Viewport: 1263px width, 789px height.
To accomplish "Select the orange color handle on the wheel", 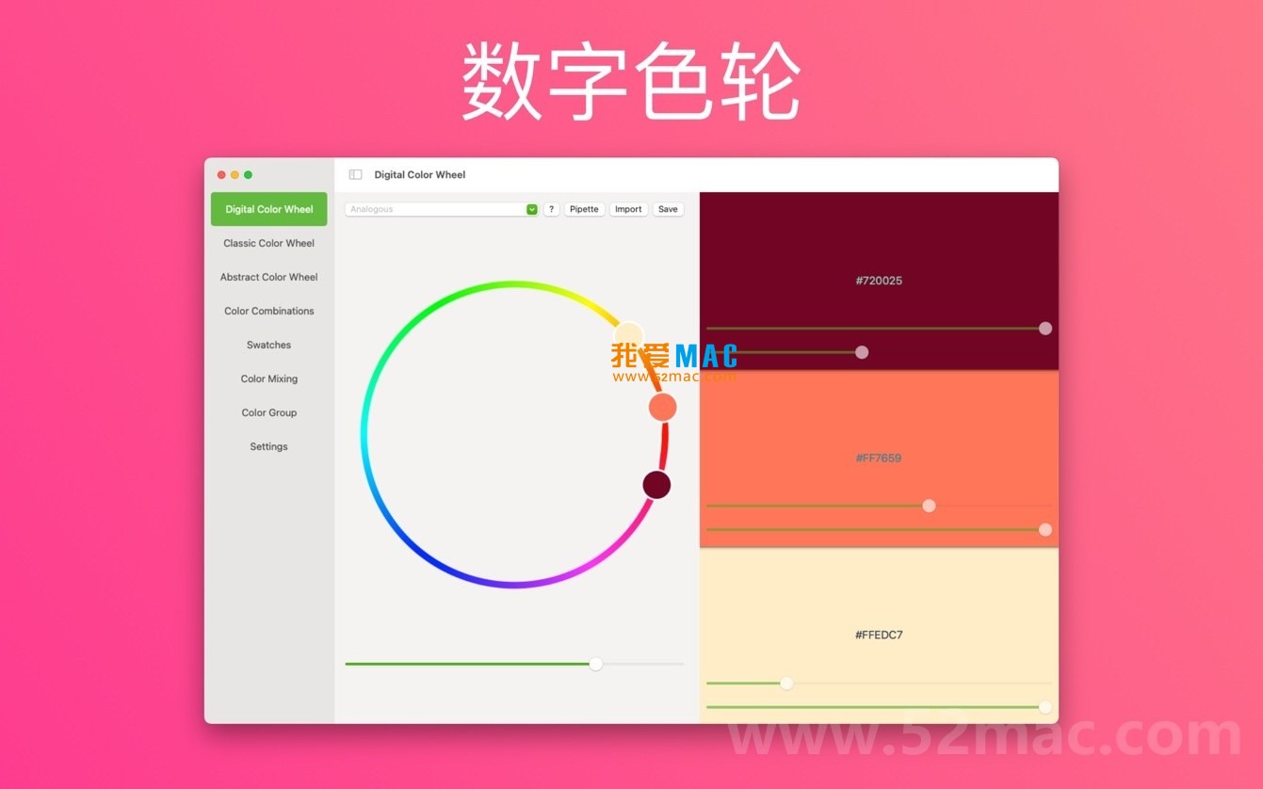I will 662,406.
